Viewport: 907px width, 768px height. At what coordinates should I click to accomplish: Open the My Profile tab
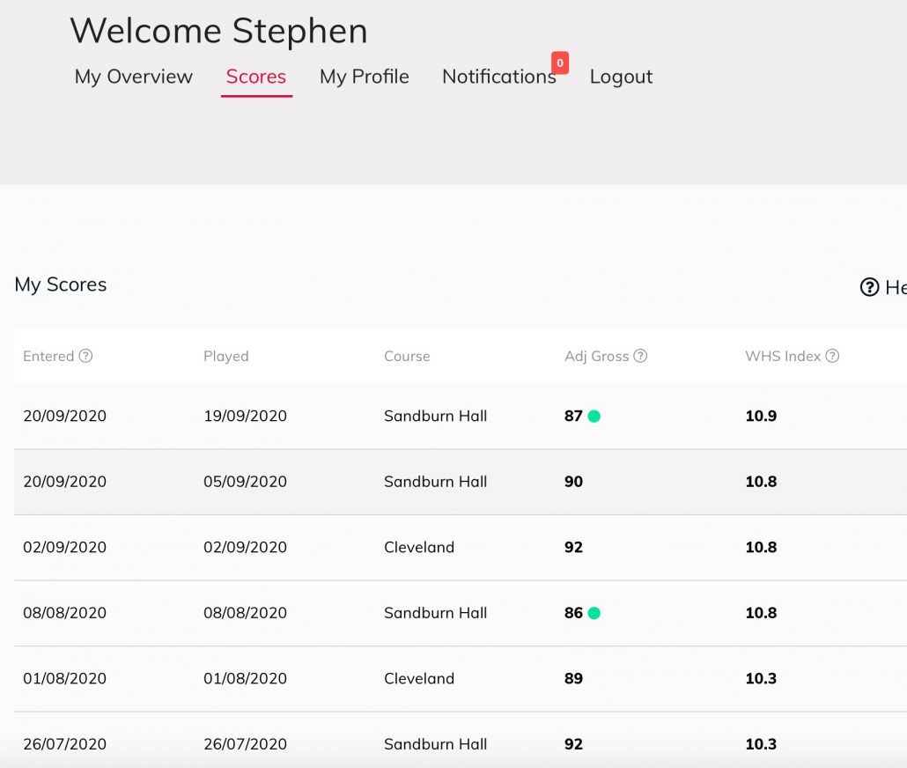pyautogui.click(x=364, y=77)
